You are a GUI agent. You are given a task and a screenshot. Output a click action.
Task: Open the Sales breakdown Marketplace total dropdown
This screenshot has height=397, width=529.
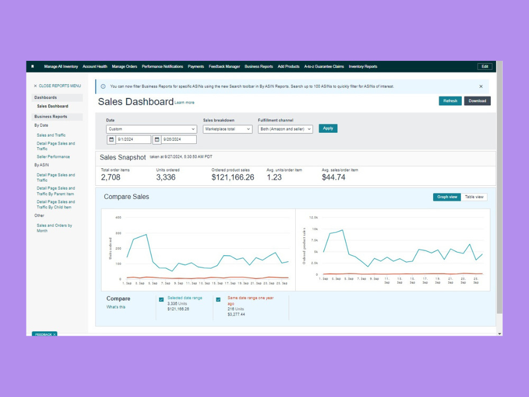coord(227,129)
